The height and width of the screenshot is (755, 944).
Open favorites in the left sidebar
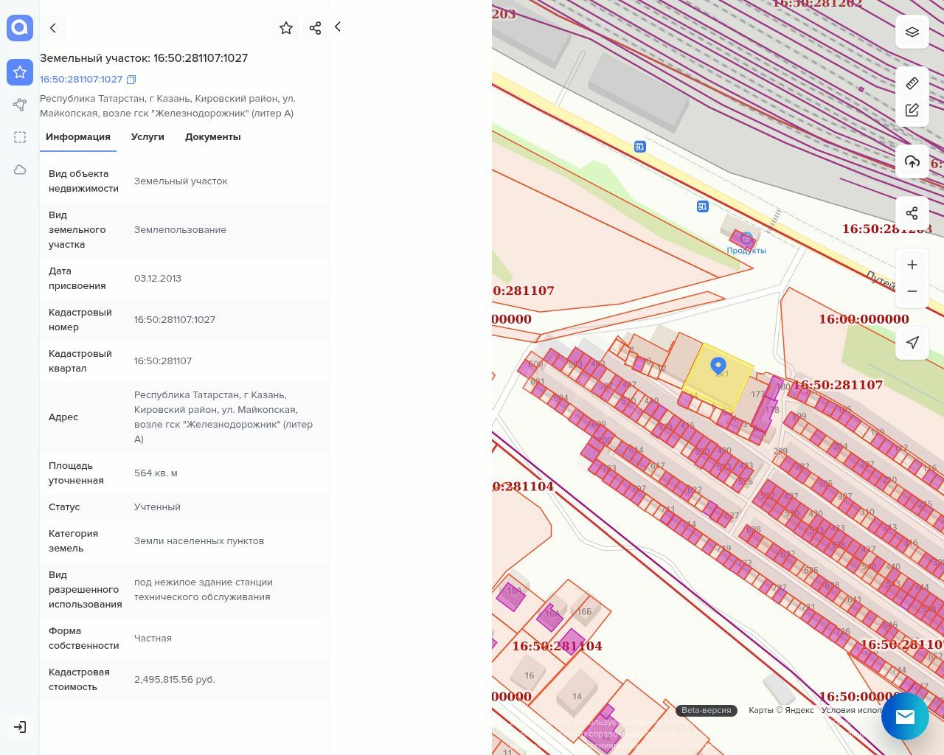(x=20, y=72)
